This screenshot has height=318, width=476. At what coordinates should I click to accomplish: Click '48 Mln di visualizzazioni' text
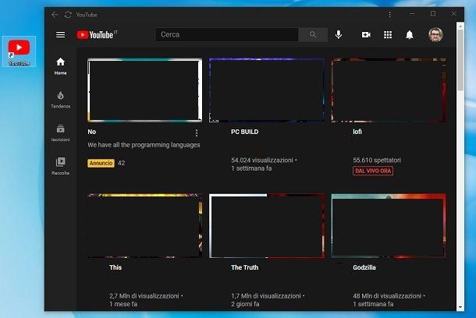[x=387, y=296]
